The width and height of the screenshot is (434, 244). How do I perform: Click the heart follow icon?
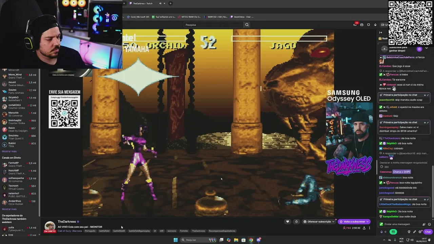click(288, 222)
